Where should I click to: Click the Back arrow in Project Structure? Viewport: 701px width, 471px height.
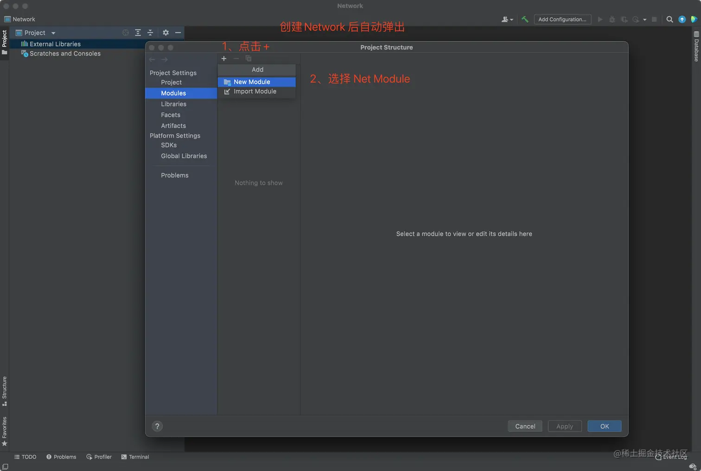pyautogui.click(x=152, y=59)
